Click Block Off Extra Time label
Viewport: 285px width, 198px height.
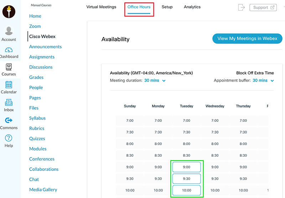click(255, 73)
